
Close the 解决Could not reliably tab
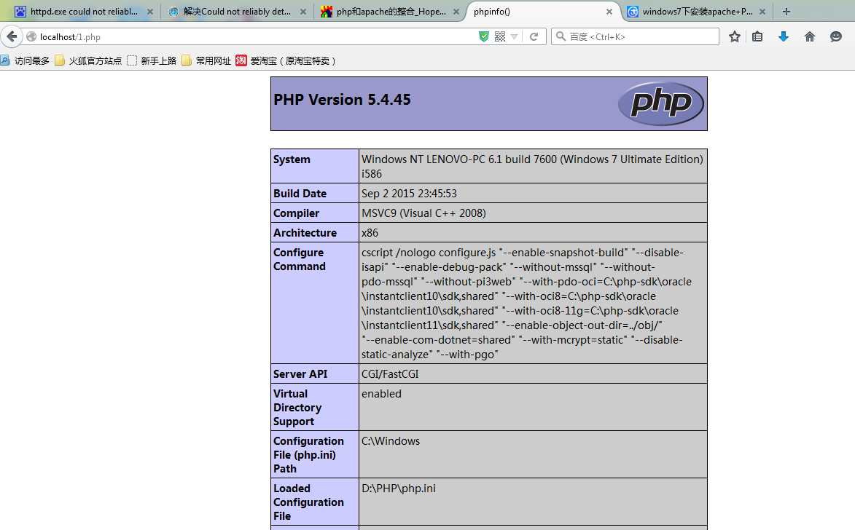coord(303,12)
